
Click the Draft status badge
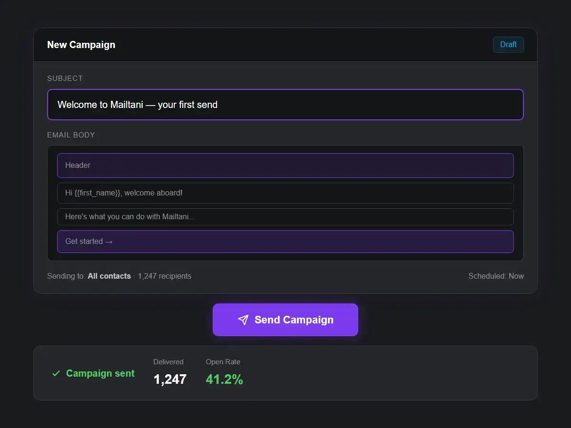pyautogui.click(x=508, y=45)
